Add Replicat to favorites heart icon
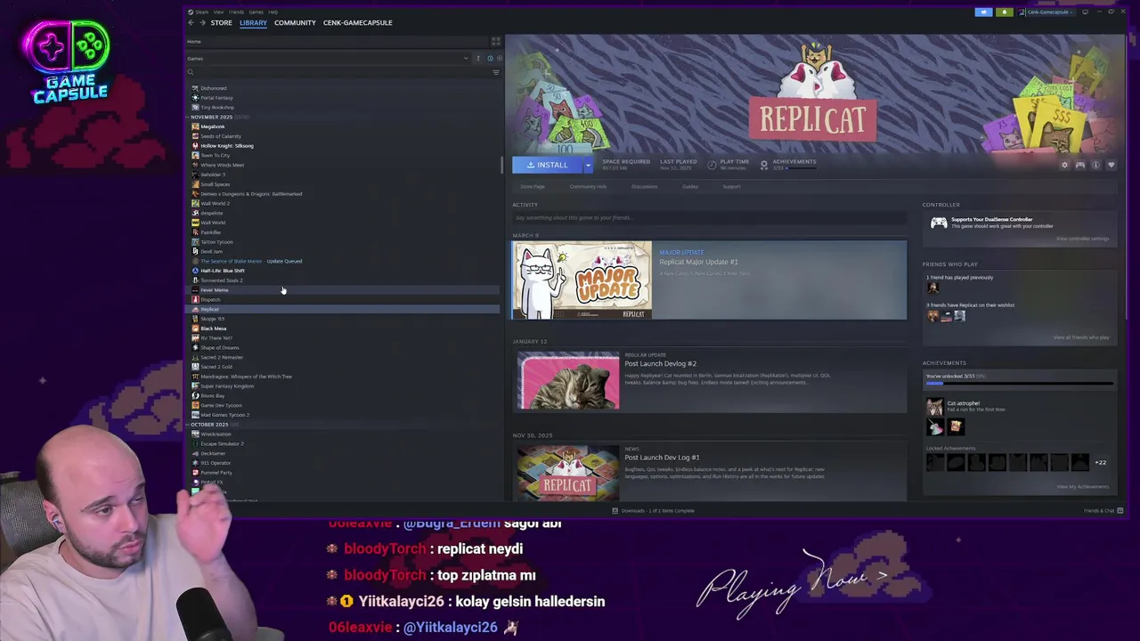The image size is (1140, 641). [1111, 165]
